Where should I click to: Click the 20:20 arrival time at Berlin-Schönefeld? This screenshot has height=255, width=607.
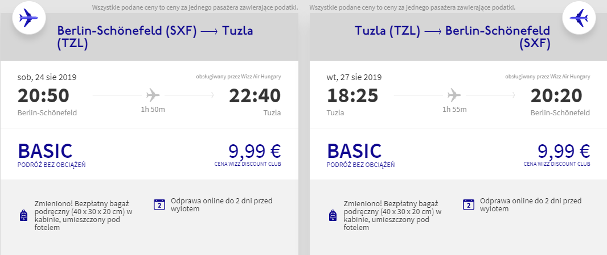(x=556, y=96)
